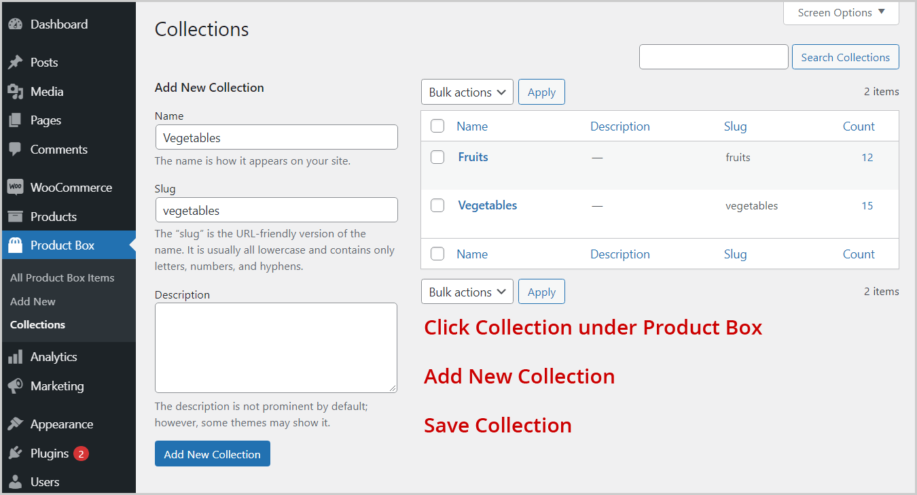The width and height of the screenshot is (917, 495).
Task: Click the Dashboard gauge icon
Action: coord(16,24)
